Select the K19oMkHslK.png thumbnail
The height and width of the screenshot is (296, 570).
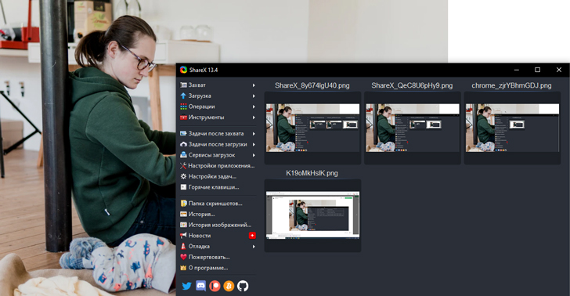coord(312,215)
